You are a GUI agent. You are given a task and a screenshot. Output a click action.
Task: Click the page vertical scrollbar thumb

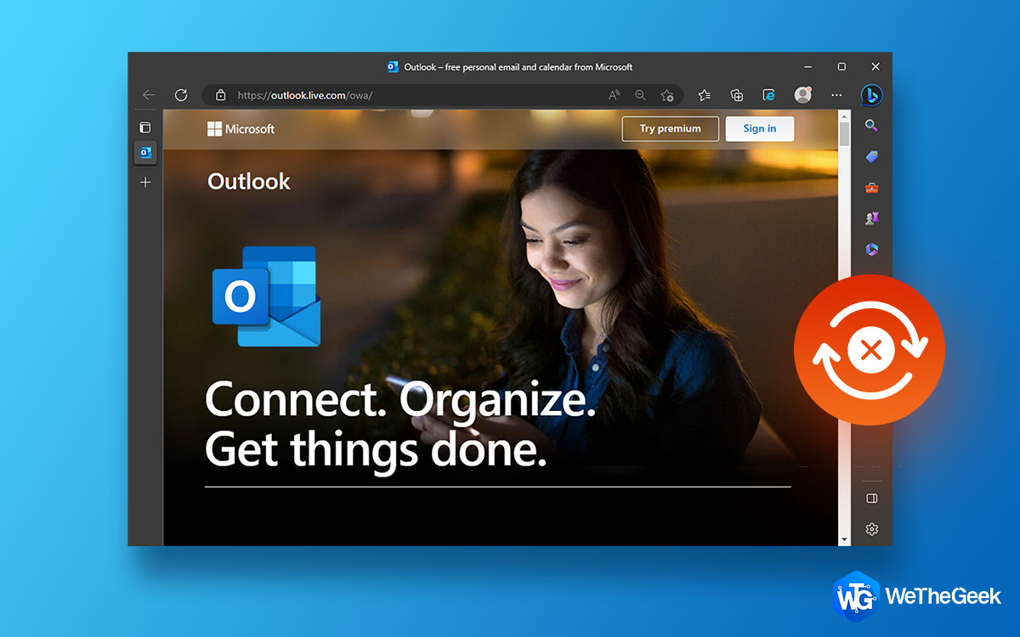[844, 134]
